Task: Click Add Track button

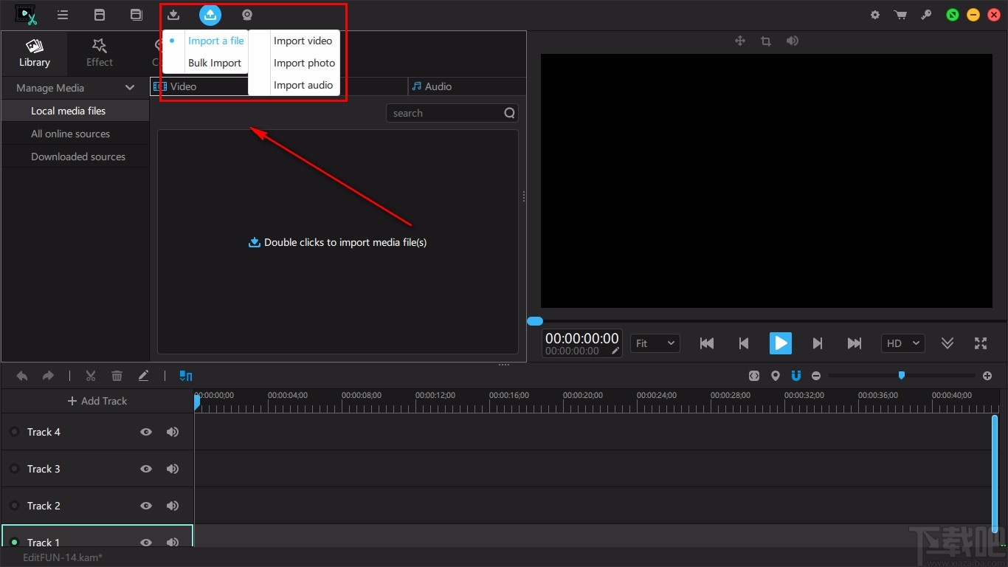Action: click(x=97, y=401)
